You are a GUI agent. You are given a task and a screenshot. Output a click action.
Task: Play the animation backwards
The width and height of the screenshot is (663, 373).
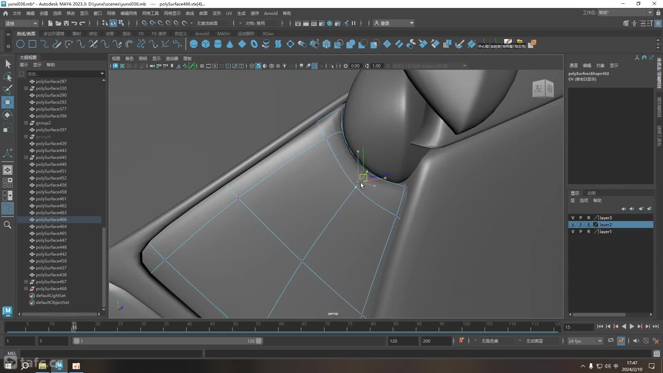(624, 327)
